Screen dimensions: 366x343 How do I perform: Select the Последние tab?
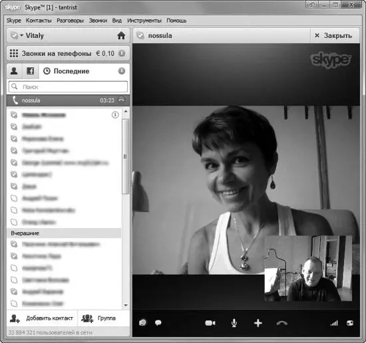(x=84, y=71)
